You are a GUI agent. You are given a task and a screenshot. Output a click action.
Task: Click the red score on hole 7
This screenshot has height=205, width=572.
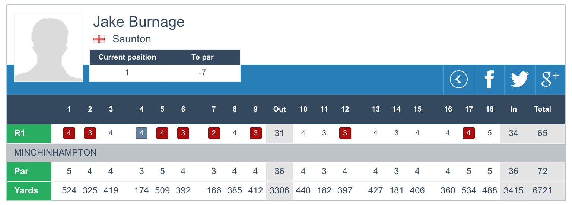click(214, 133)
